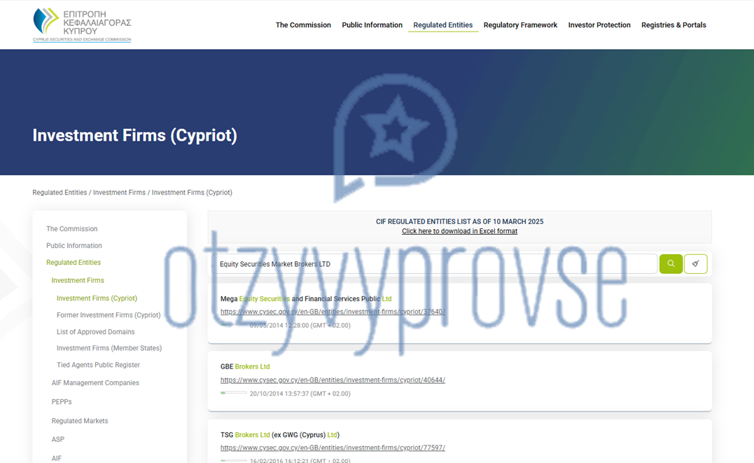Screen dimensions: 754x463
Task: Select Public Information in sidebar
Action: (x=74, y=246)
